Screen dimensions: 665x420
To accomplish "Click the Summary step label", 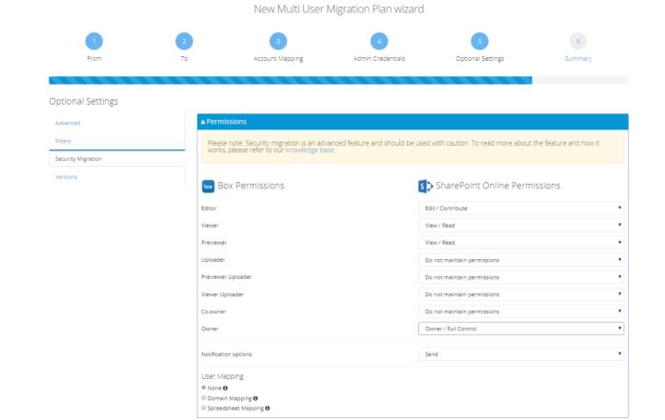I will pyautogui.click(x=578, y=58).
